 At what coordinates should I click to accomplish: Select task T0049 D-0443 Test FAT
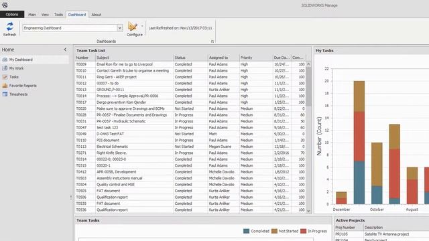[x=190, y=134]
